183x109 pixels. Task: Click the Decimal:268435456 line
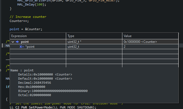34,83
